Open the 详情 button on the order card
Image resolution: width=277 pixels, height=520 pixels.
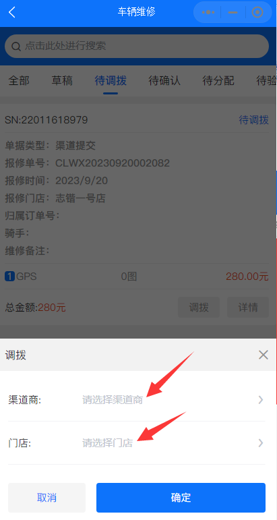(248, 308)
